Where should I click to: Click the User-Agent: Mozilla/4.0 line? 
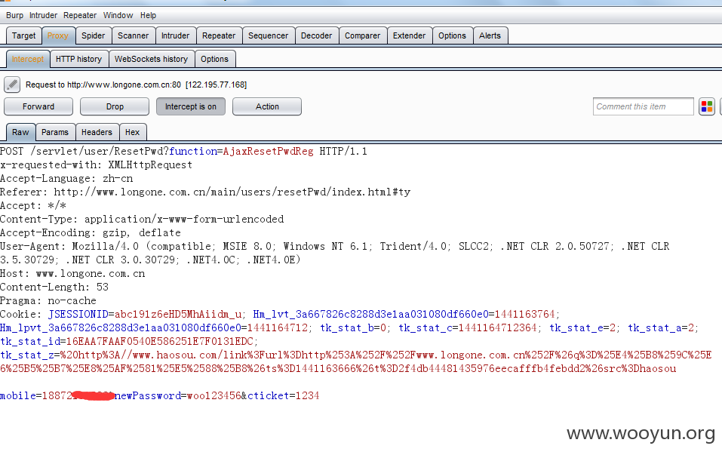[x=335, y=254]
